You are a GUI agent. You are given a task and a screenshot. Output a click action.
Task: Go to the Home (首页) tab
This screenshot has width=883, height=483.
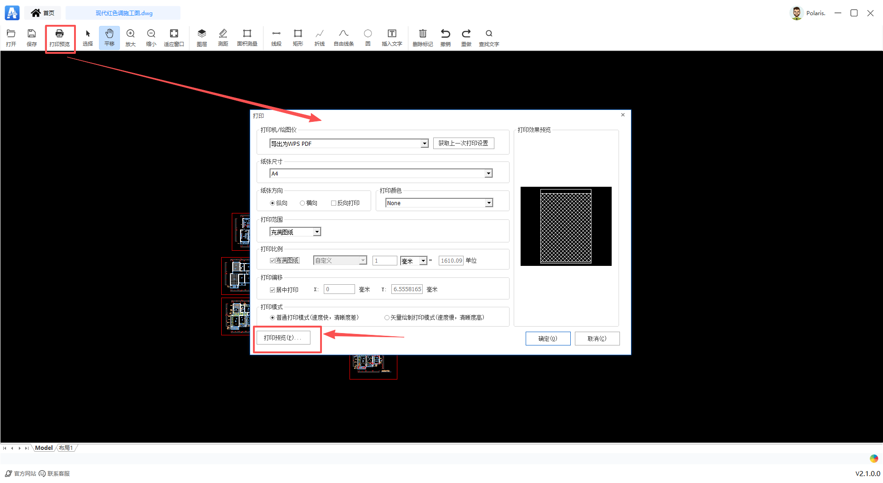pyautogui.click(x=43, y=13)
